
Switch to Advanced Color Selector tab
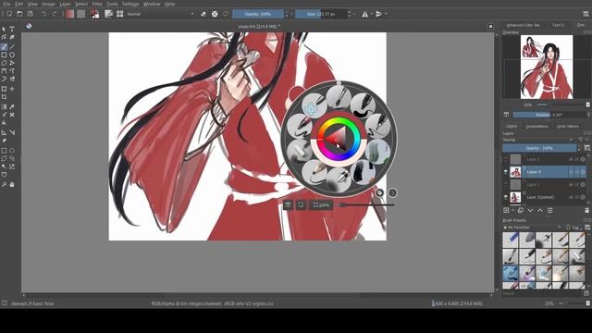pos(524,25)
